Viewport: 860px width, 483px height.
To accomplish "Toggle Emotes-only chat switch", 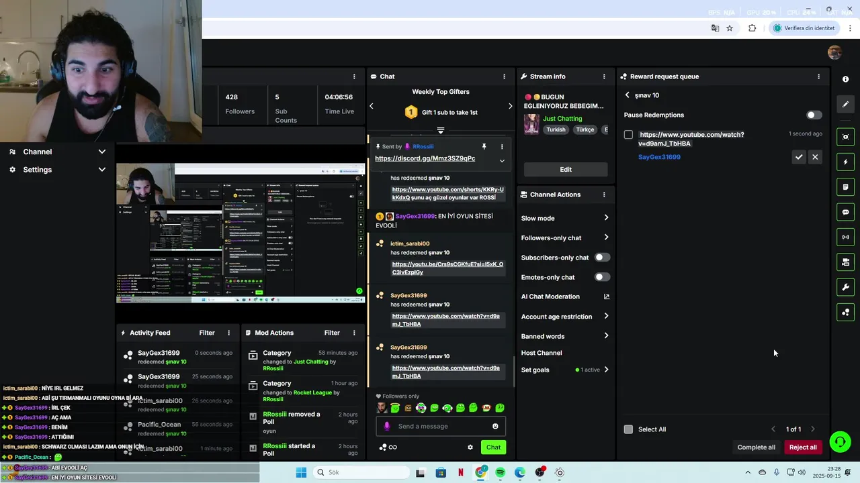I will pyautogui.click(x=602, y=277).
